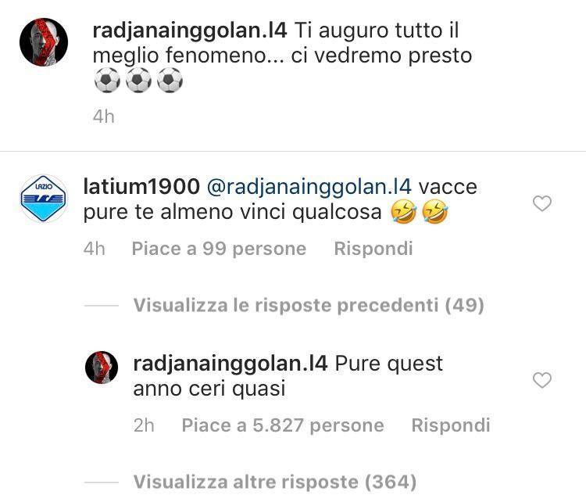
Task: Tap the soccer ball emojis in comment
Action: [x=138, y=80]
